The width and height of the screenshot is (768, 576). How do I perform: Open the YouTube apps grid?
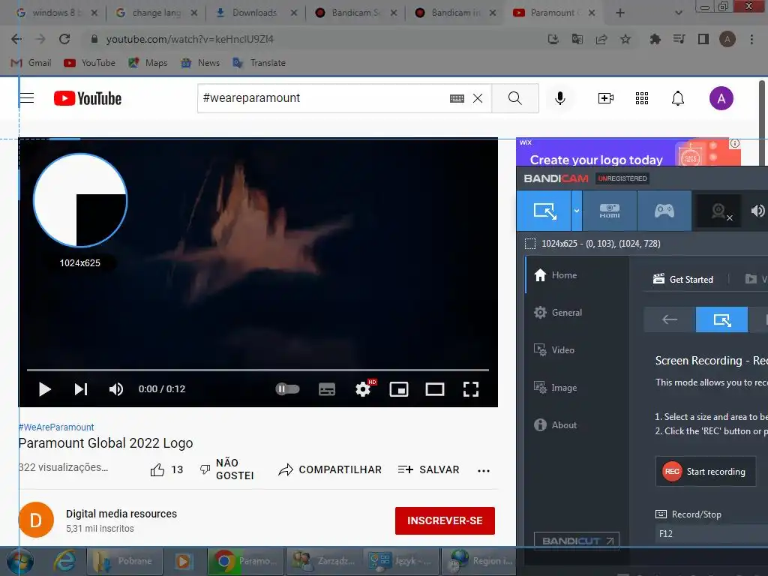642,98
